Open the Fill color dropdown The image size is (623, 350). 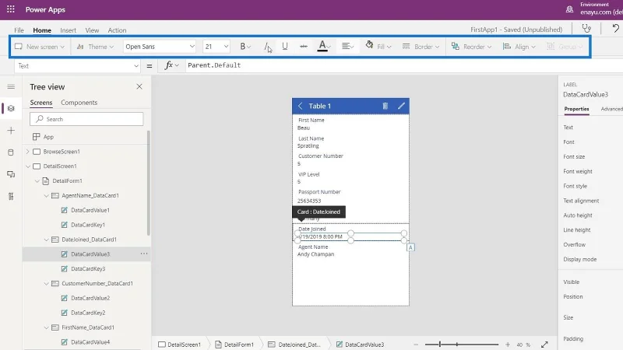(378, 47)
